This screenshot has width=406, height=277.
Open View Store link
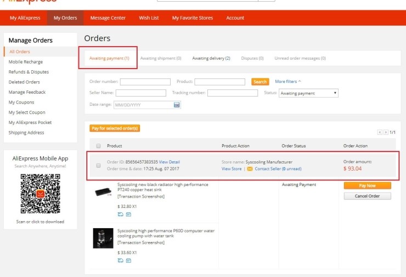click(232, 169)
